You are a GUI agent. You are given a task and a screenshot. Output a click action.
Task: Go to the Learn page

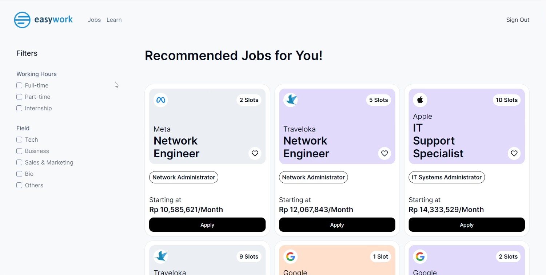(114, 20)
